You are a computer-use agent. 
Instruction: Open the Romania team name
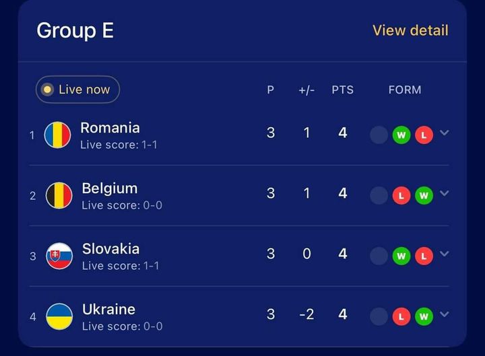click(110, 128)
